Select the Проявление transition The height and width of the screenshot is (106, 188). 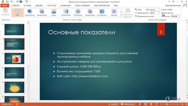[90, 12]
